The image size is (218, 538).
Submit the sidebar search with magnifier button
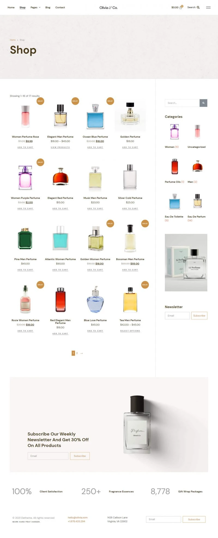click(x=203, y=103)
